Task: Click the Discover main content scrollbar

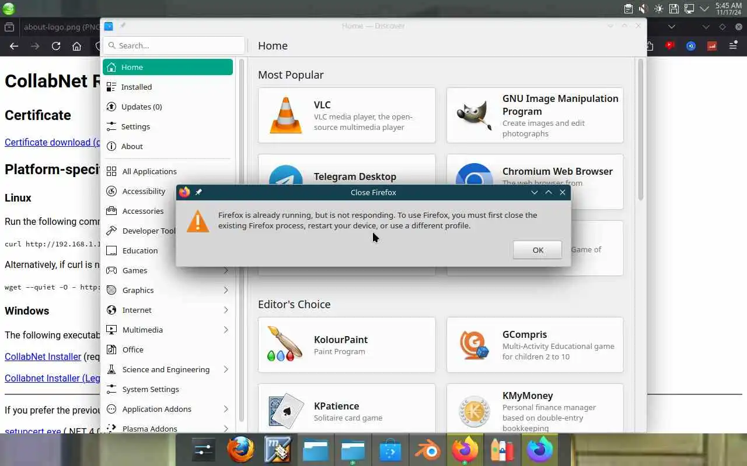Action: click(640, 129)
